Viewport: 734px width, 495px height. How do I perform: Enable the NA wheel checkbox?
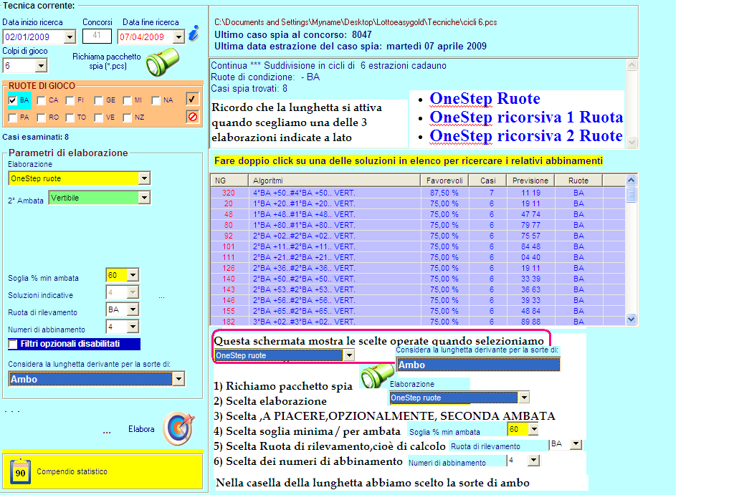[x=156, y=100]
